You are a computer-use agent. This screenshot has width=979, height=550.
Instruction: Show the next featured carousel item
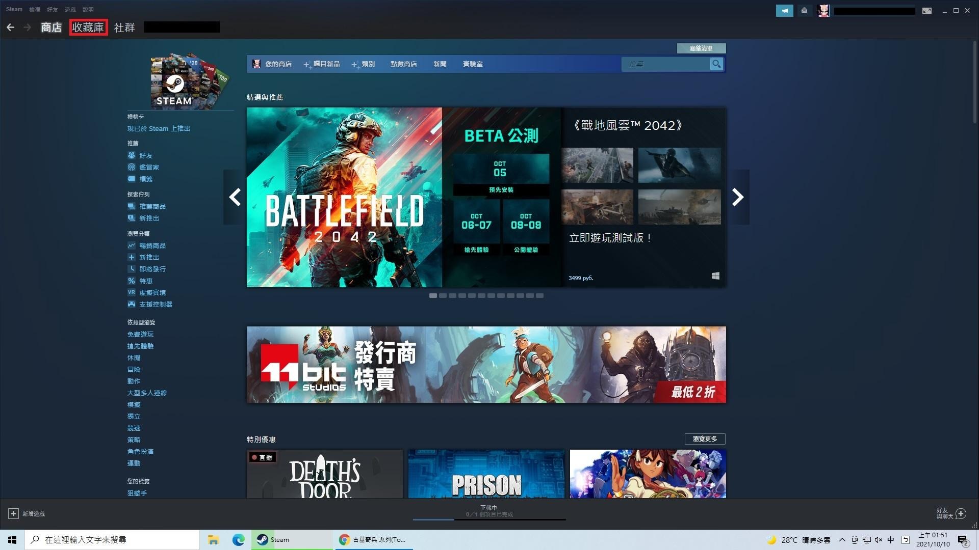pyautogui.click(x=738, y=197)
